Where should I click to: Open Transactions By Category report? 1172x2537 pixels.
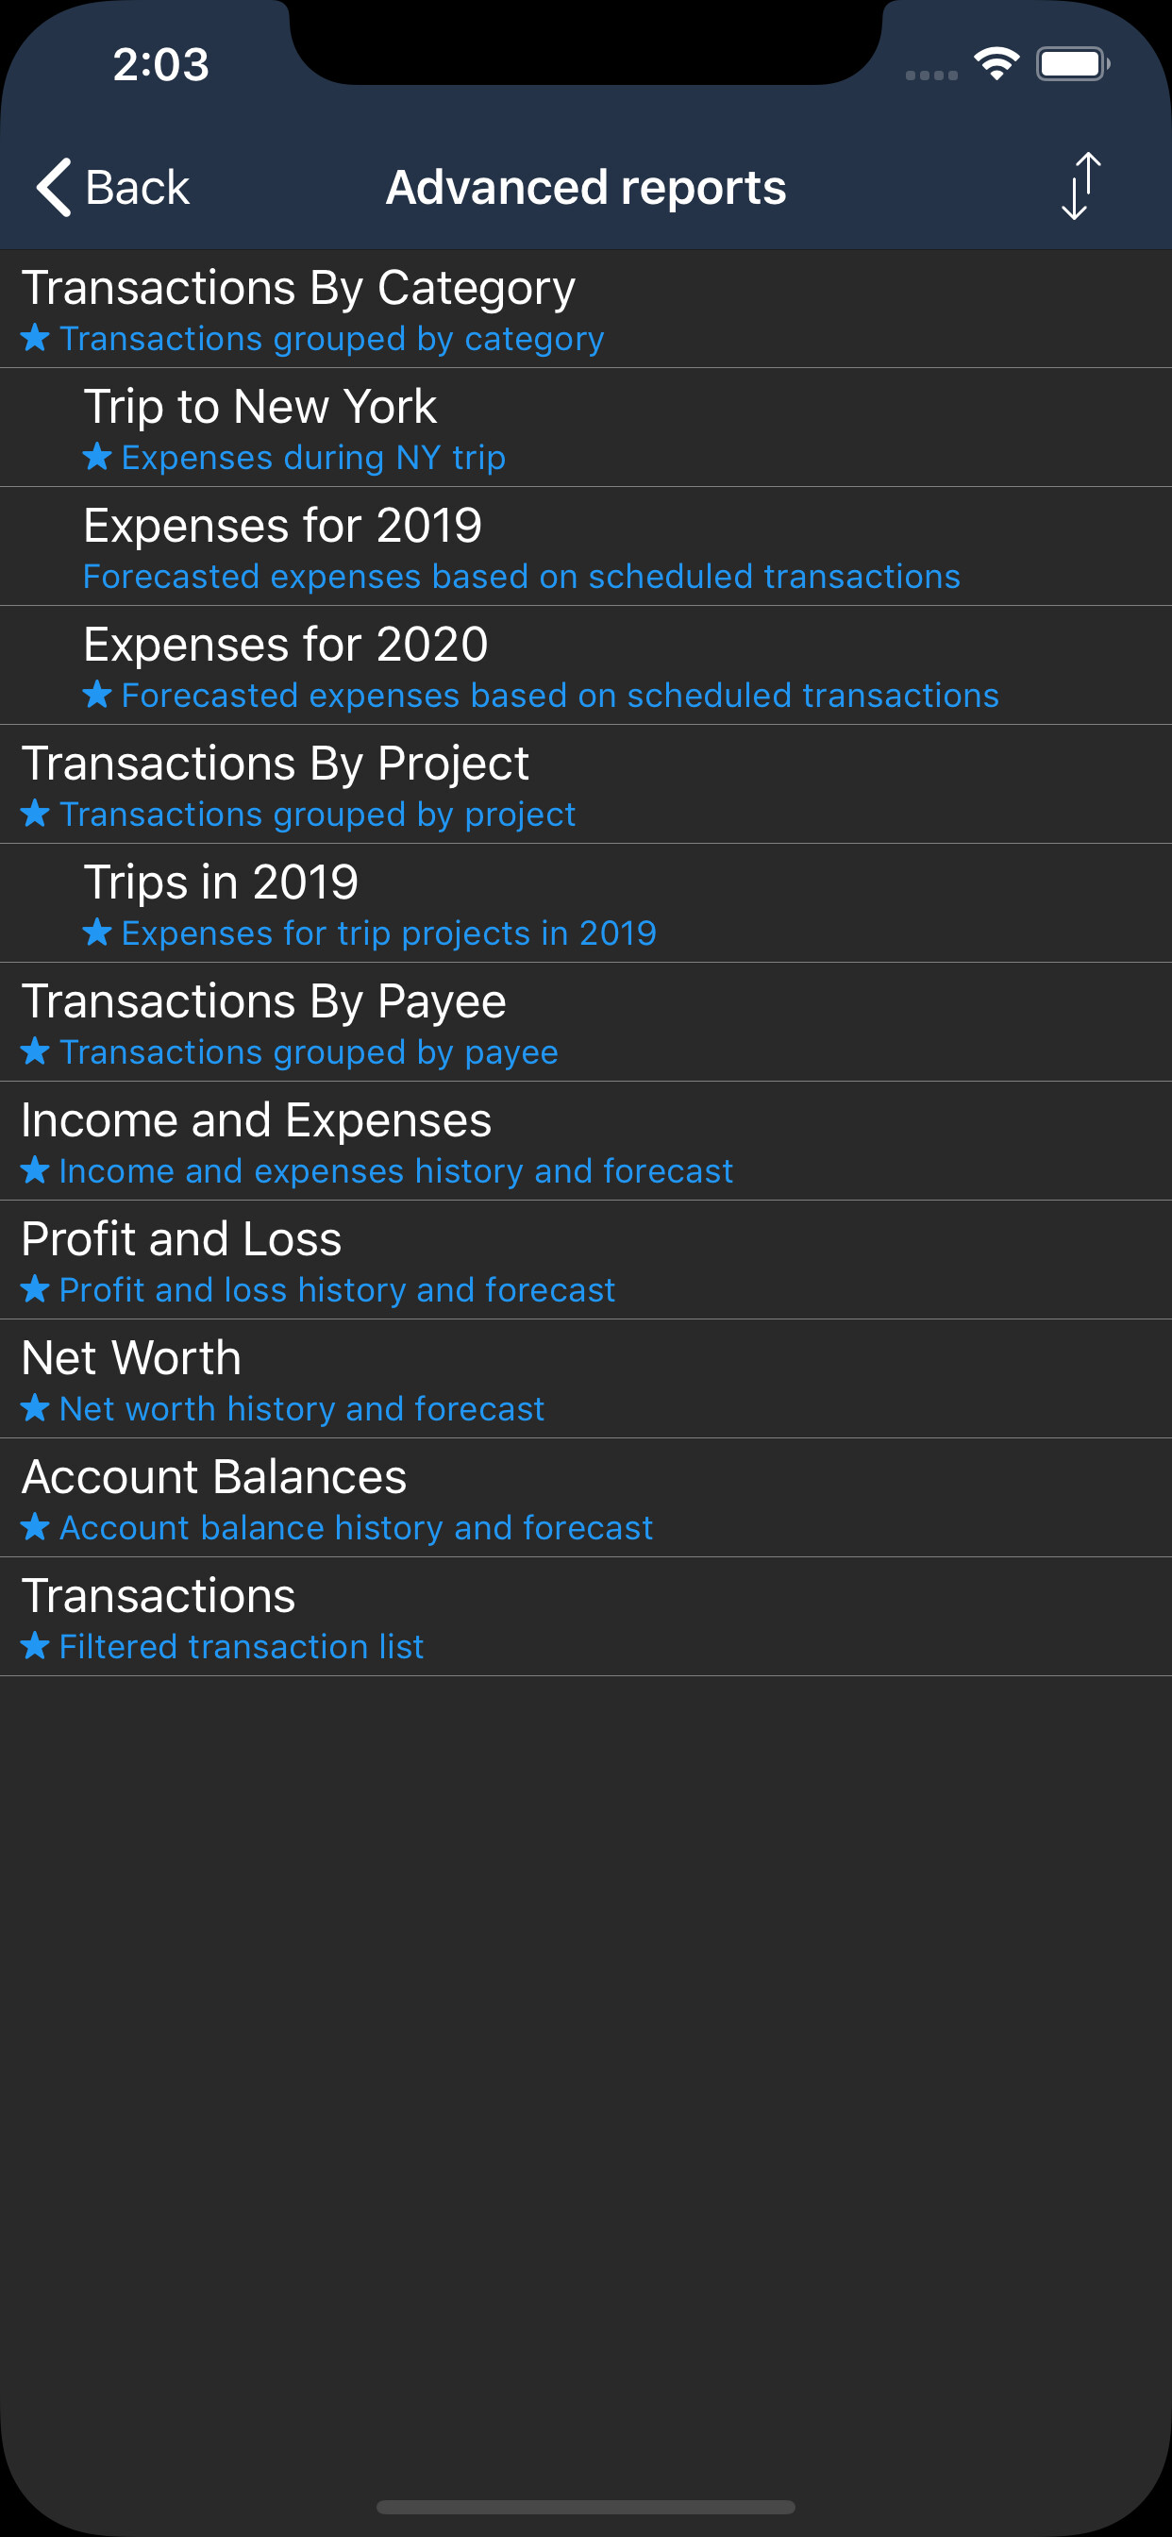click(586, 310)
